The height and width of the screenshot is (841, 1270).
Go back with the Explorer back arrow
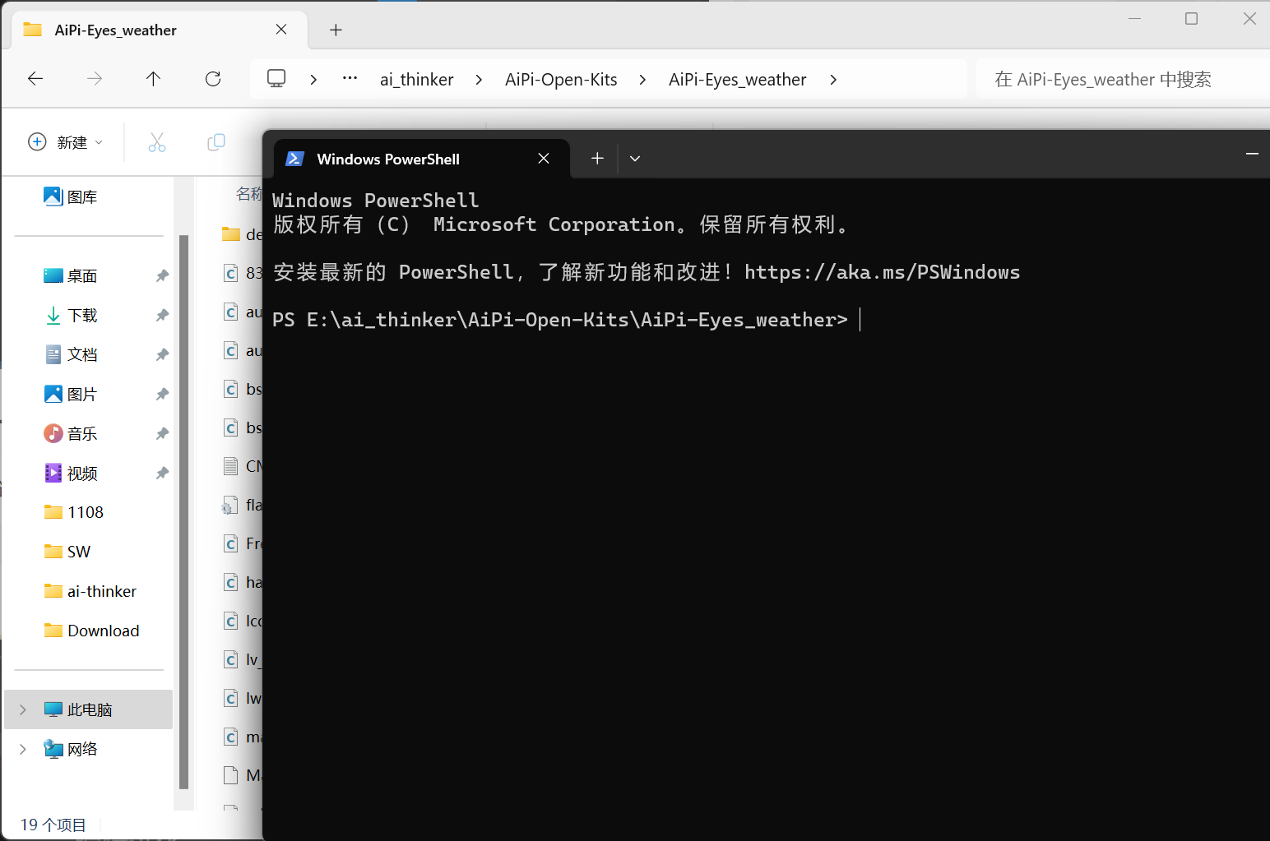point(35,79)
